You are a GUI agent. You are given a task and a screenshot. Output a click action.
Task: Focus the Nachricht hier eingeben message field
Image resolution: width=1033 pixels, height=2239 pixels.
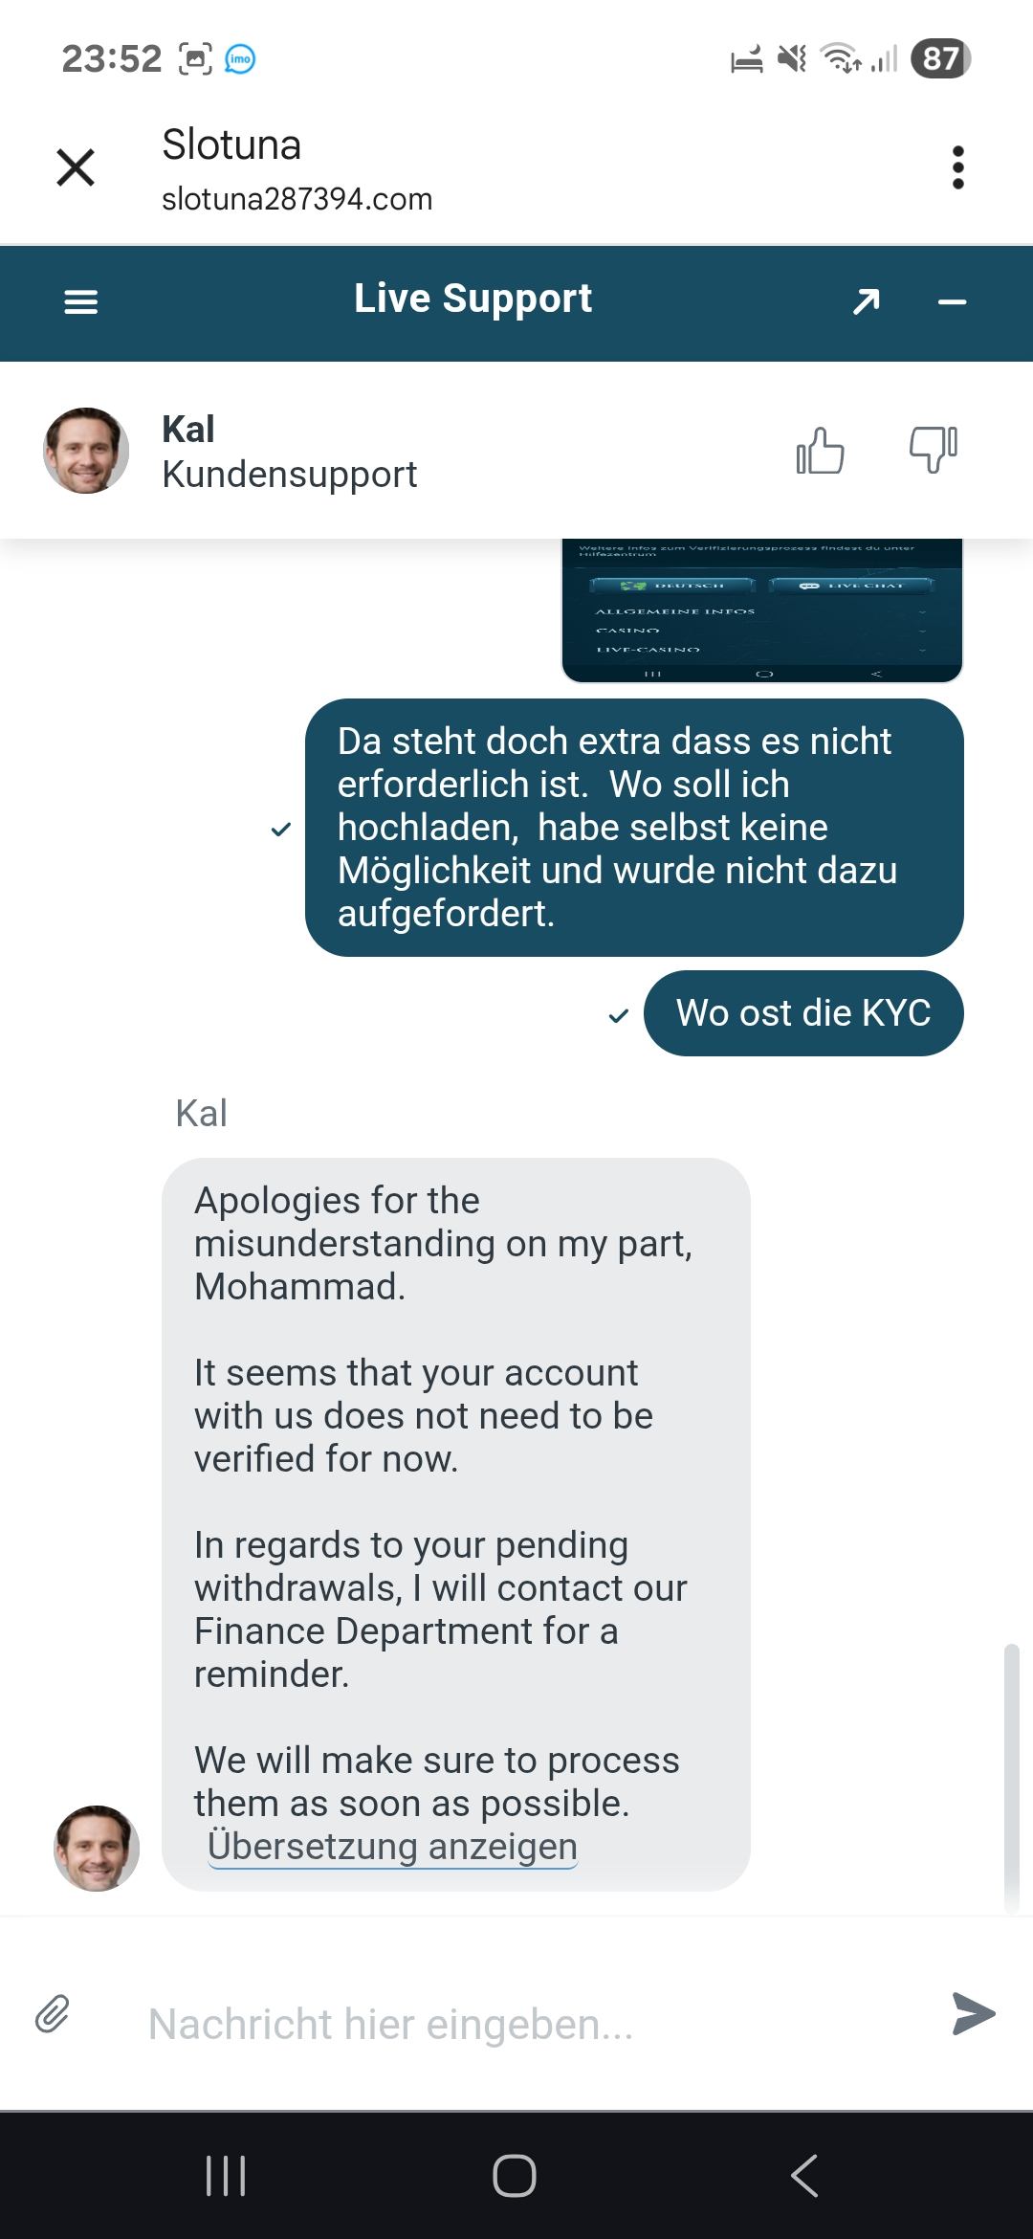(x=516, y=2024)
